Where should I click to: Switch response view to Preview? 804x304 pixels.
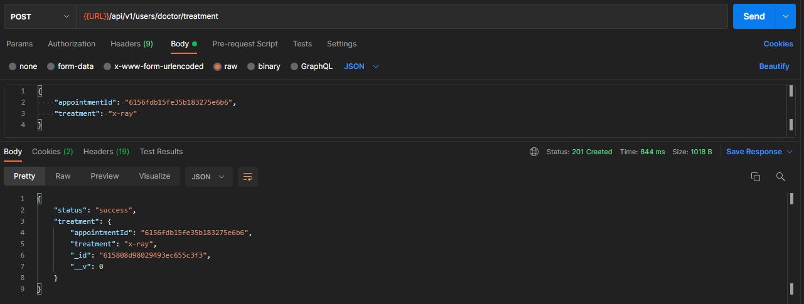[x=105, y=176]
